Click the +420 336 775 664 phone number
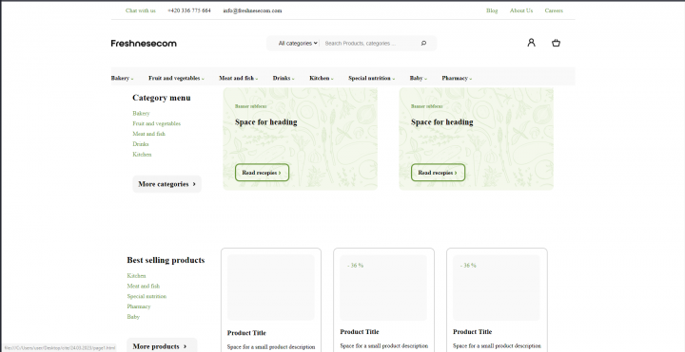685x352 pixels. pyautogui.click(x=188, y=10)
